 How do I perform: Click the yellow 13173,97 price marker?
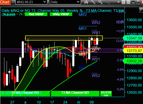(x=133, y=51)
